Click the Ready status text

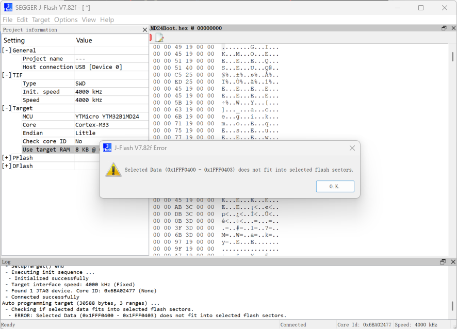click(8, 325)
